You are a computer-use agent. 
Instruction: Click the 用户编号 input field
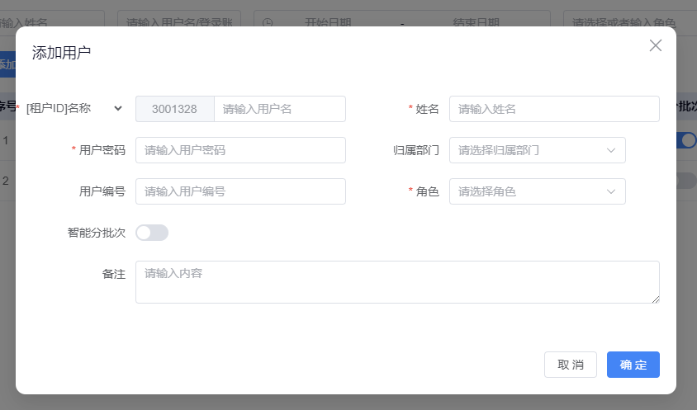(240, 191)
